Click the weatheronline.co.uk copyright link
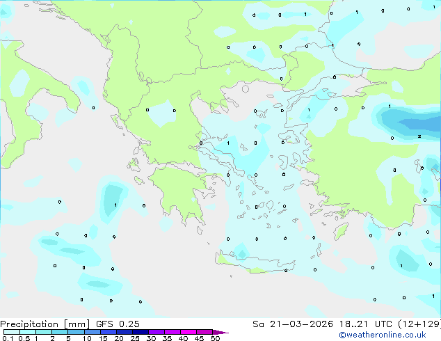441x341 pixels. 383,335
